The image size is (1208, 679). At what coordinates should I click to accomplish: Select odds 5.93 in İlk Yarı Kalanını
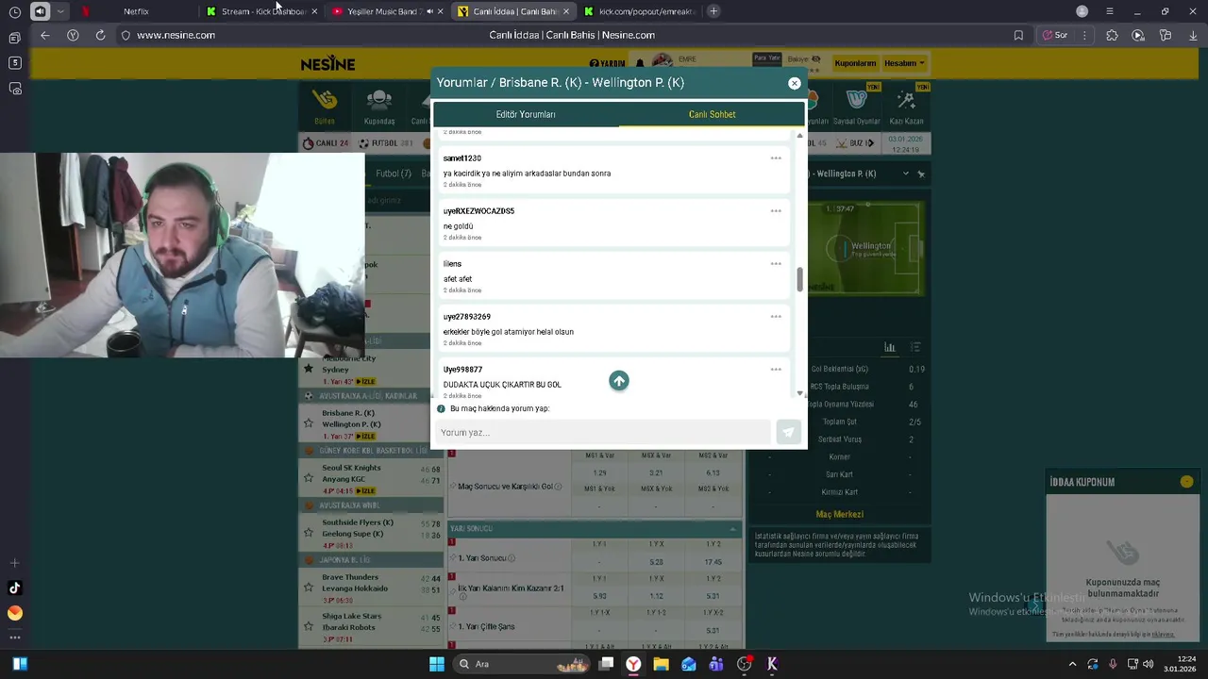pos(599,596)
